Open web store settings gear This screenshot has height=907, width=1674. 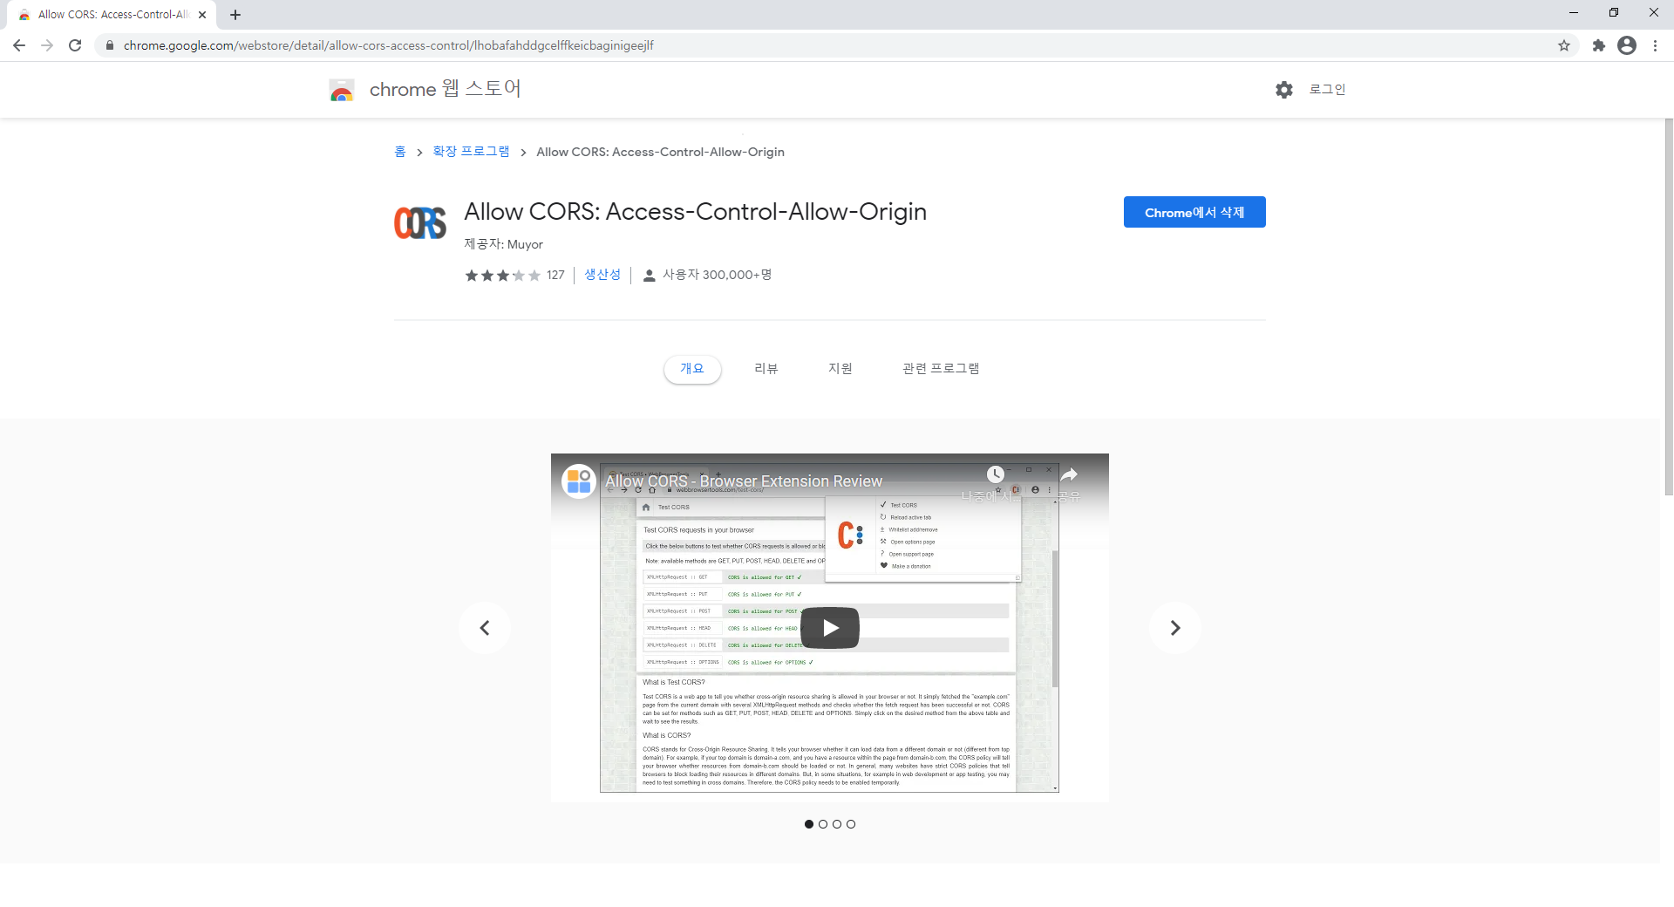[x=1283, y=89]
